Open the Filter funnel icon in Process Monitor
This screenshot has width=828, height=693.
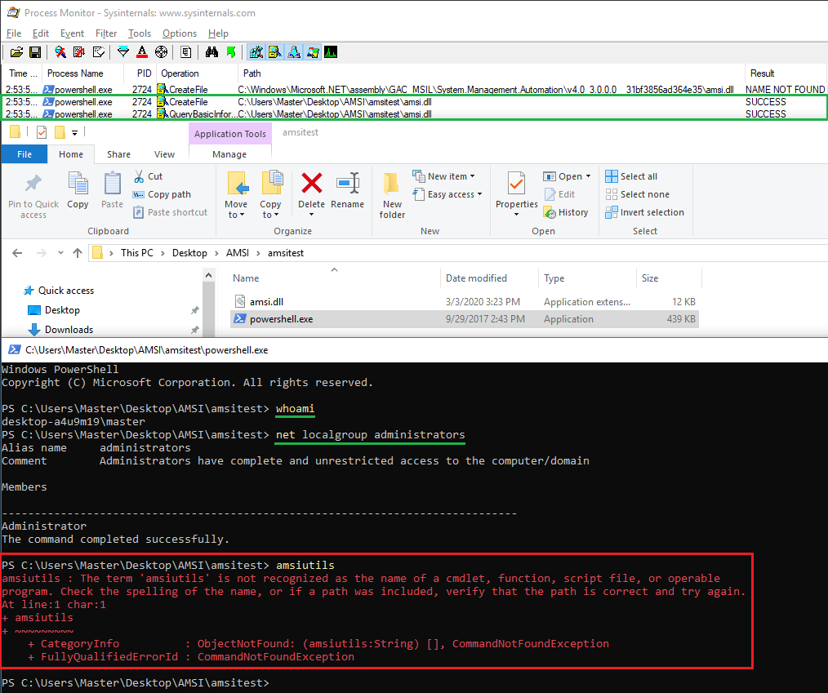[123, 52]
